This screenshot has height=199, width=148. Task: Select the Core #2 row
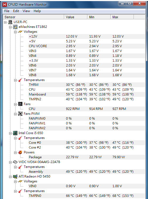87,148
